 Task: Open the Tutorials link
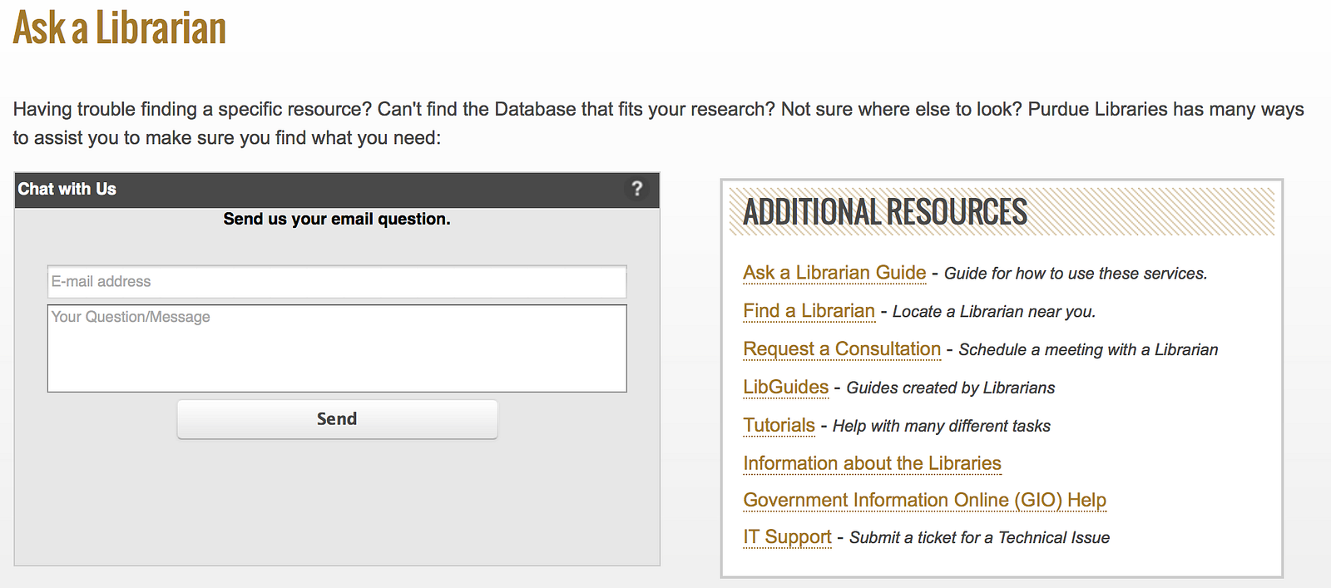click(779, 426)
